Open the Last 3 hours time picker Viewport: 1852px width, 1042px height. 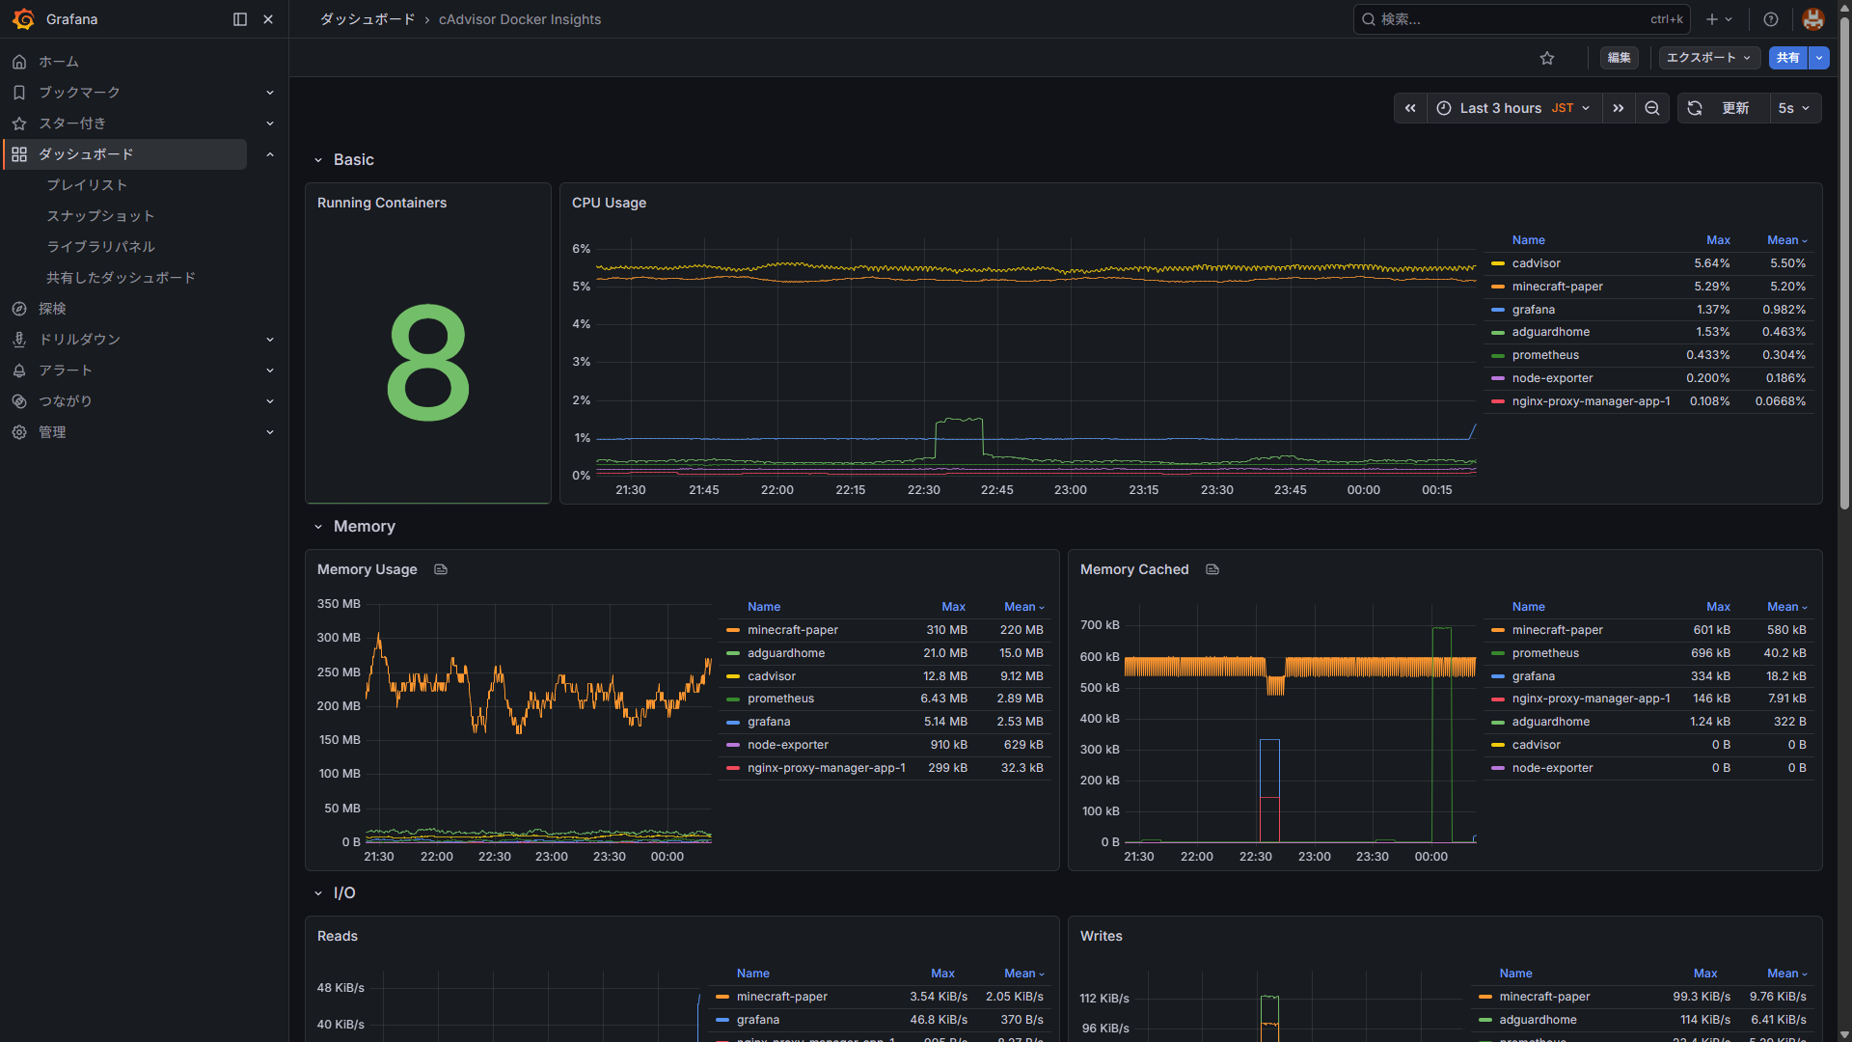1513,108
